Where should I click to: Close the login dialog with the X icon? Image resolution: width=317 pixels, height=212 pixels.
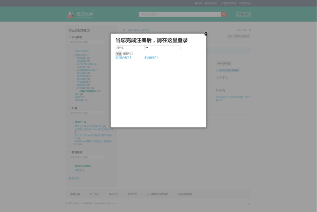[x=206, y=34]
